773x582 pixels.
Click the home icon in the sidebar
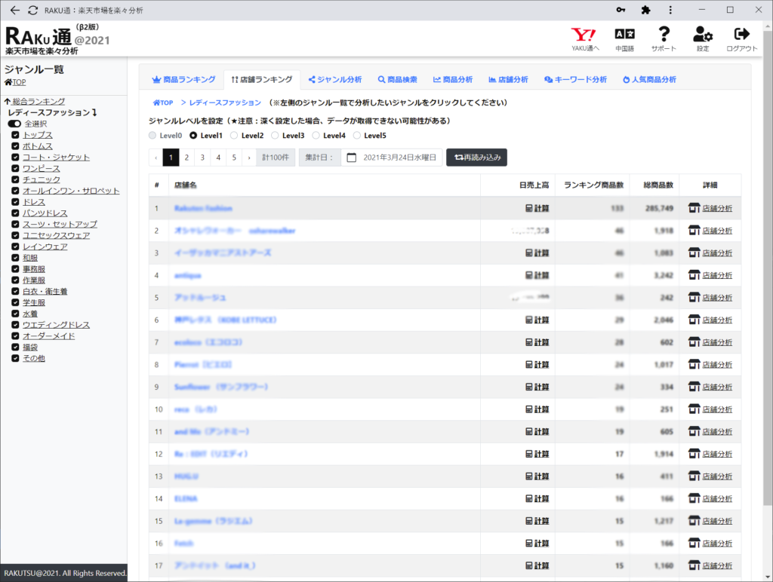coord(8,82)
